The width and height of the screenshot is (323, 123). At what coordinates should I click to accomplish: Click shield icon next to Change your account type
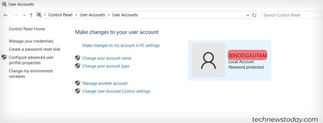point(78,66)
